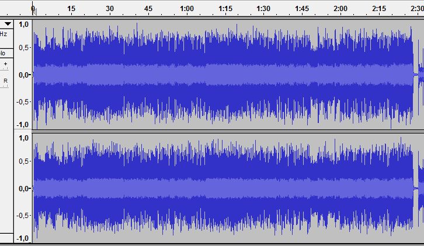424x246 pixels.
Task: Click the 30 second mark on the timeline ruler
Action: point(110,9)
